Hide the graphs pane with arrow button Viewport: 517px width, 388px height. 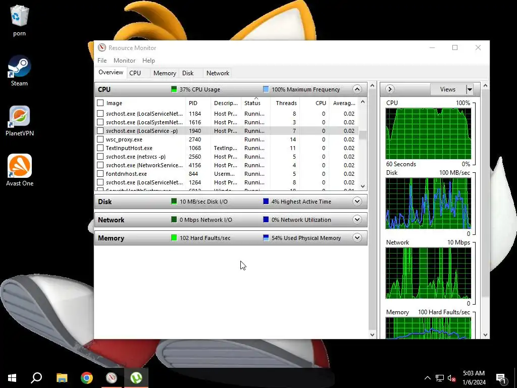pyautogui.click(x=390, y=89)
